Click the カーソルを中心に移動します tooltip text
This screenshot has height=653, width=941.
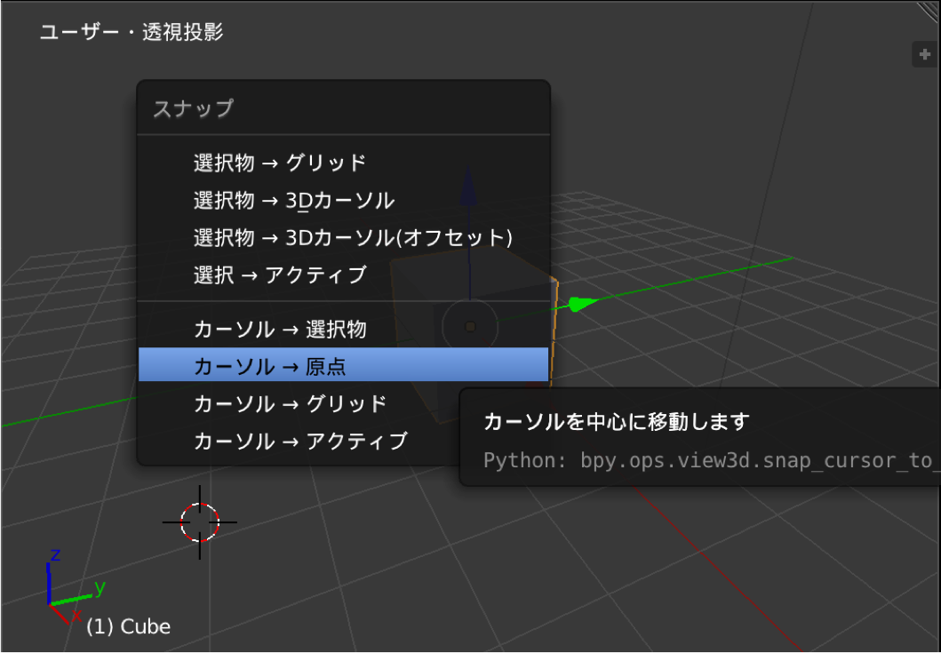(617, 421)
